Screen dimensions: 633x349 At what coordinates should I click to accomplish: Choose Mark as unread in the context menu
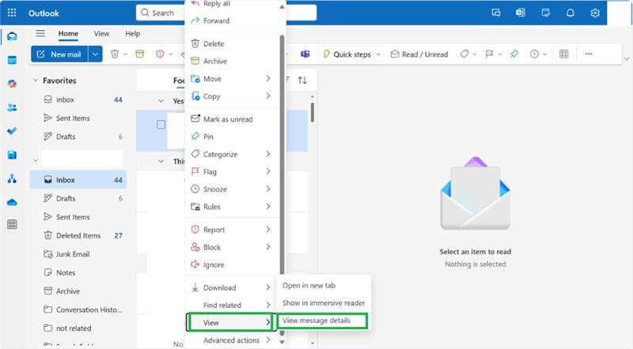(x=231, y=119)
